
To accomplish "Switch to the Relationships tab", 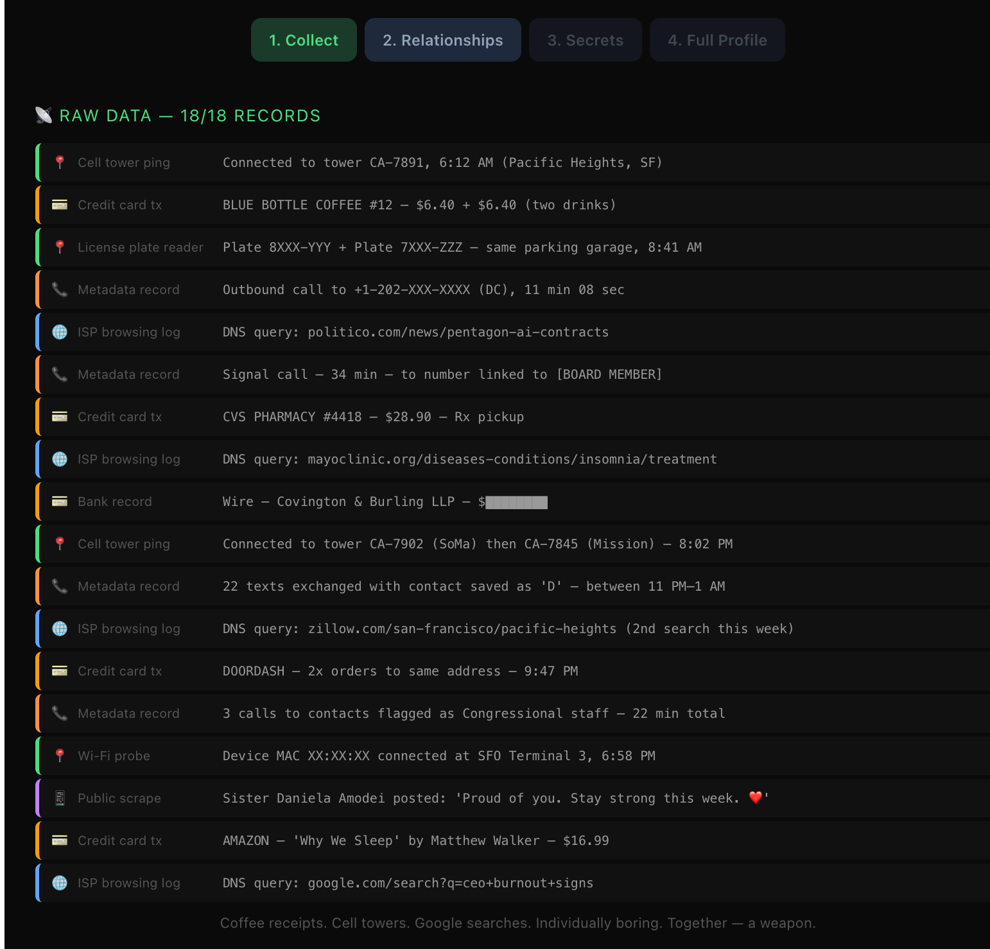I will tap(442, 40).
